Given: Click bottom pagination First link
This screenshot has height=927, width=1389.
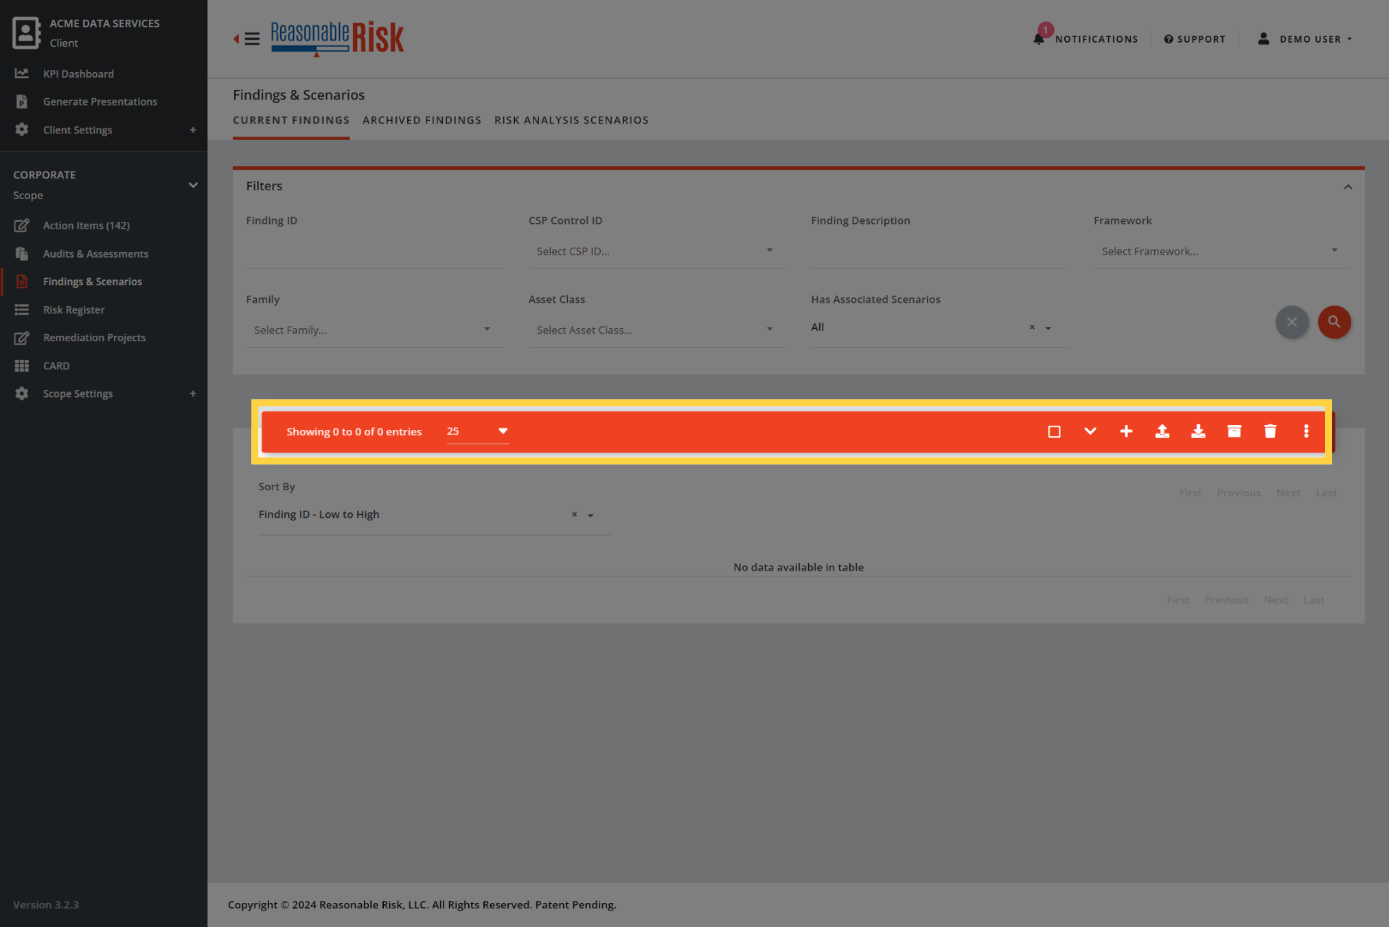Looking at the screenshot, I should 1178,600.
